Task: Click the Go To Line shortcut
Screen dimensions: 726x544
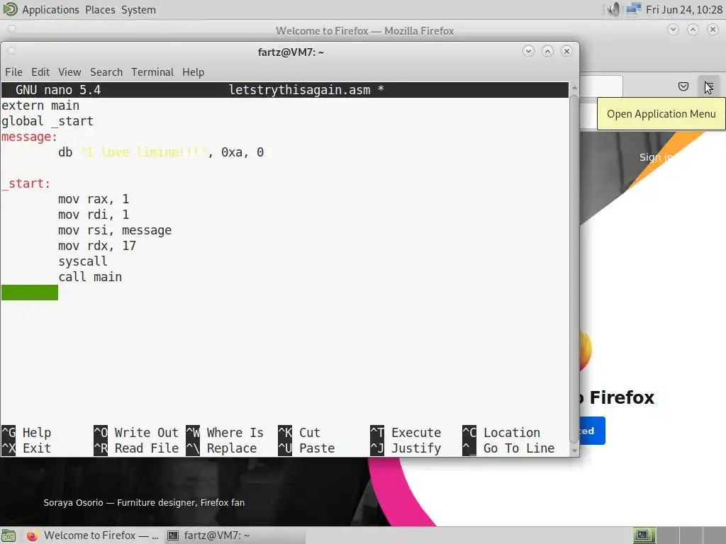Action: coord(508,448)
